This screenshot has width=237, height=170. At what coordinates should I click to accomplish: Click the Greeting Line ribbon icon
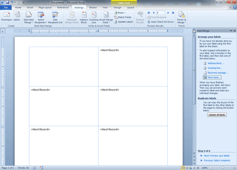94,18
